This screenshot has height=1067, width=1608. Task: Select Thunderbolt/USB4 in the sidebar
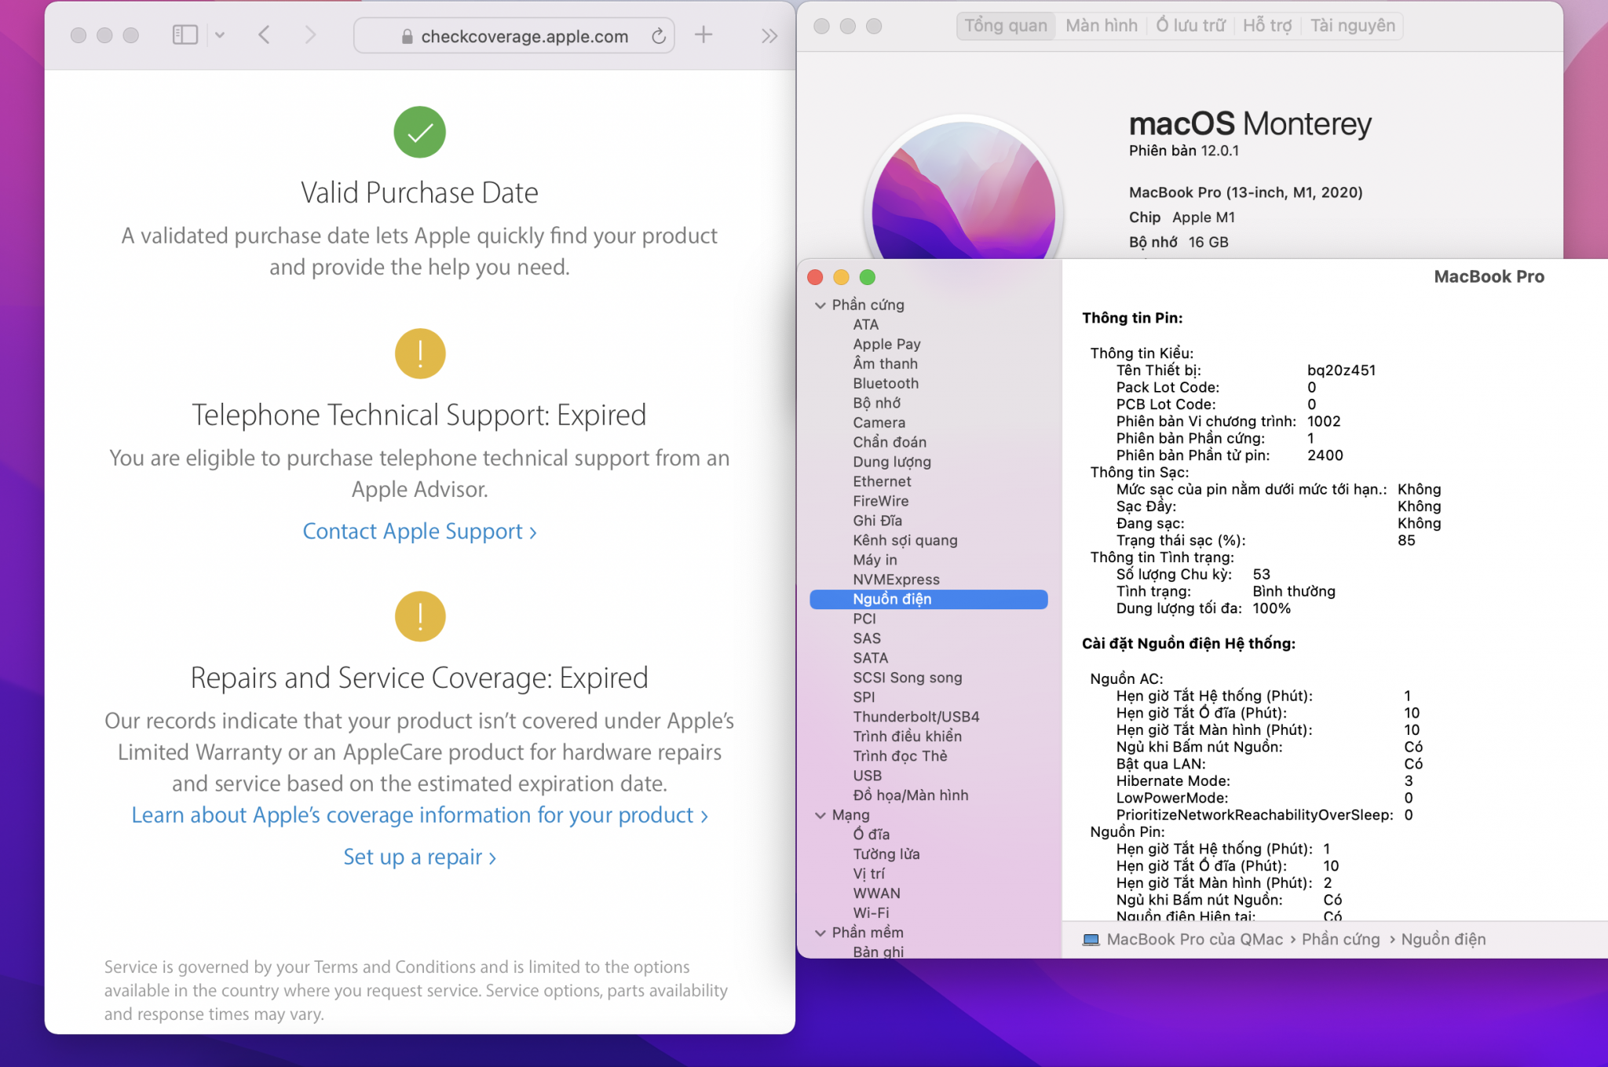pyautogui.click(x=915, y=717)
